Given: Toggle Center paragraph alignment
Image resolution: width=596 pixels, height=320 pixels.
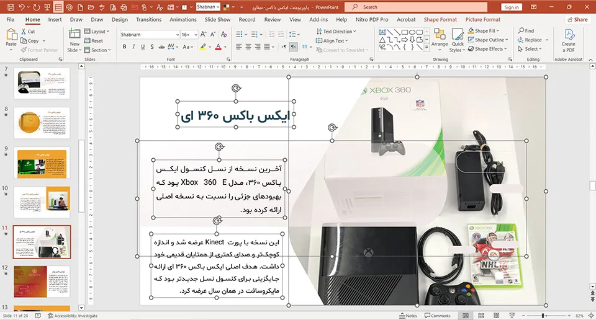Looking at the screenshot, I should click(248, 47).
